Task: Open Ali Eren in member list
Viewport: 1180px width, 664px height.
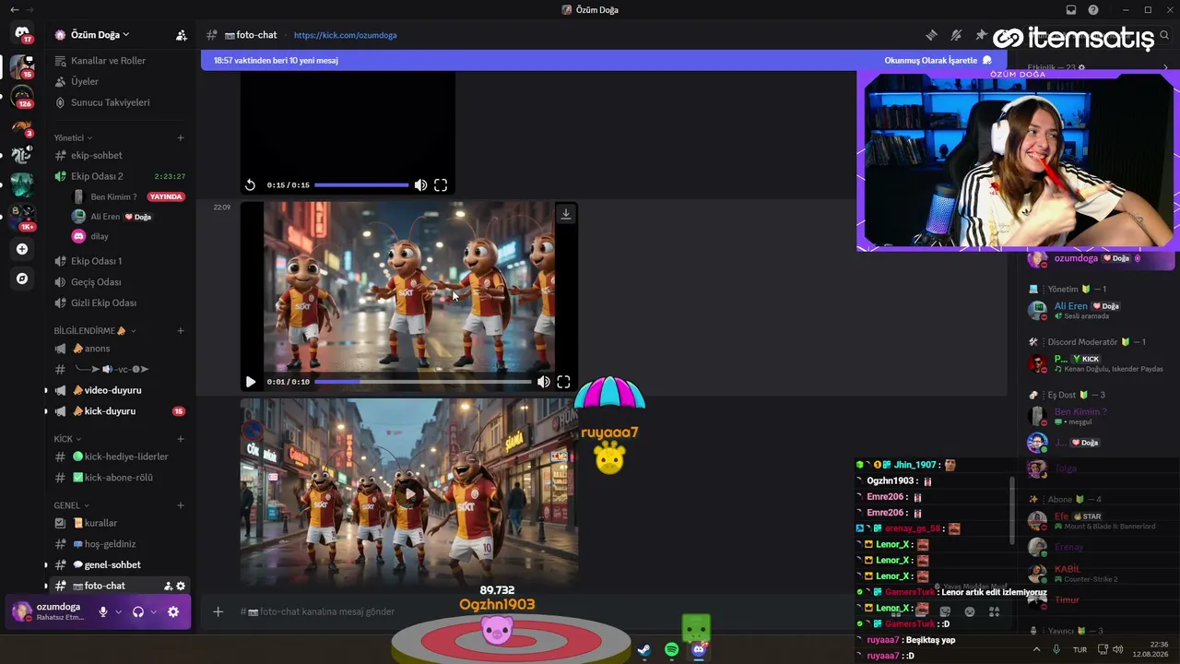Action: tap(1071, 306)
